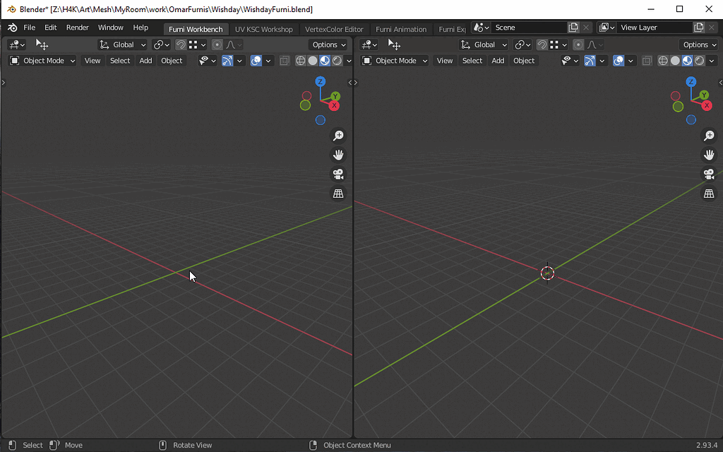Zoom the right viewport with magnifier icon
The height and width of the screenshot is (452, 723).
[x=709, y=136]
